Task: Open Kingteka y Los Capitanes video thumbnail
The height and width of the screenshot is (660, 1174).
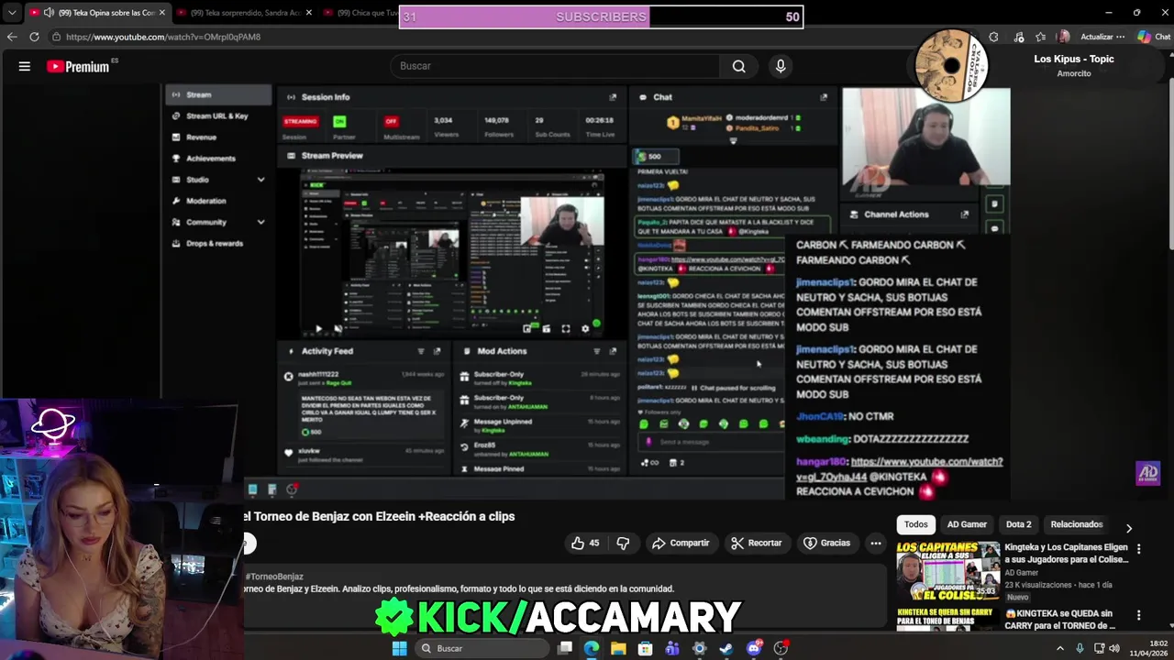Action: (x=947, y=571)
